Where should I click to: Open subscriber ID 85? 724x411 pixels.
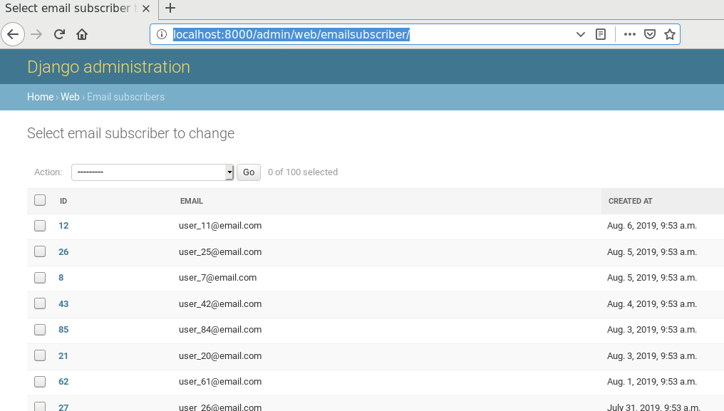[63, 330]
